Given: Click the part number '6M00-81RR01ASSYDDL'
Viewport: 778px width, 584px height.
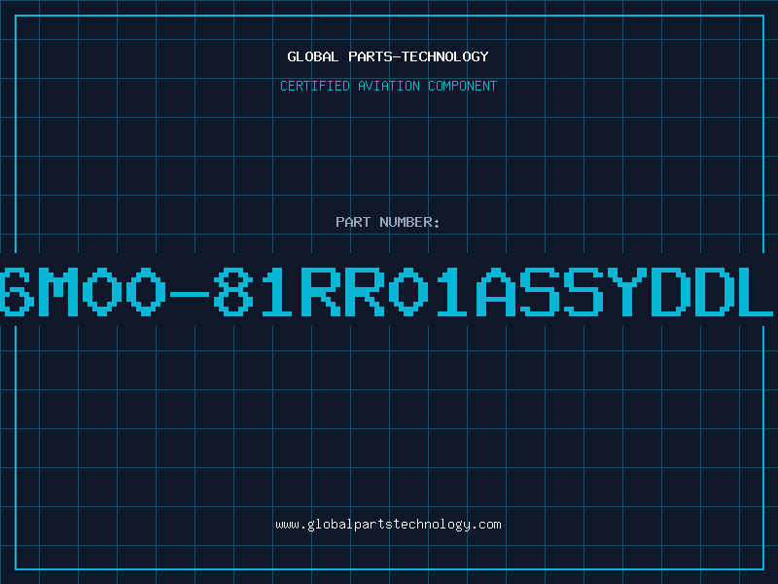Looking at the screenshot, I should point(387,291).
